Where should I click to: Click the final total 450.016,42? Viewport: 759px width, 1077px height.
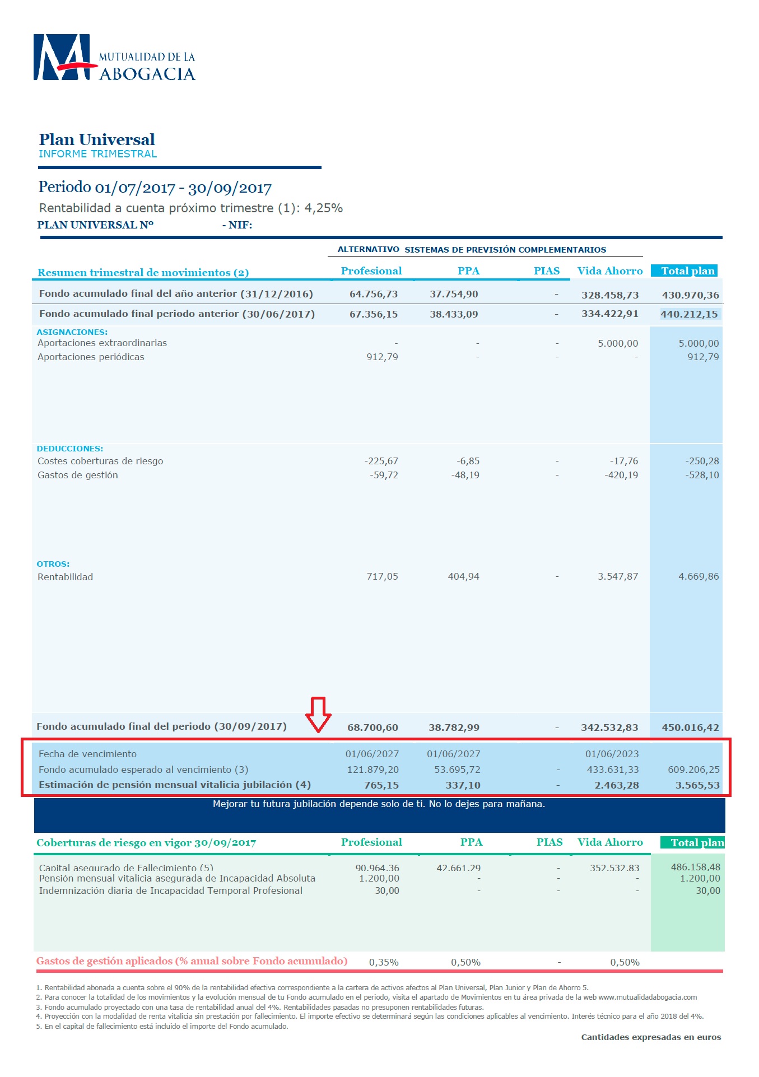[690, 728]
